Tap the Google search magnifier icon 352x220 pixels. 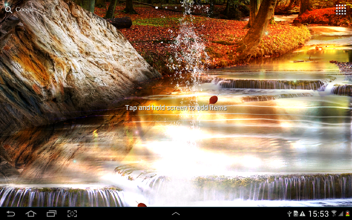click(x=9, y=10)
